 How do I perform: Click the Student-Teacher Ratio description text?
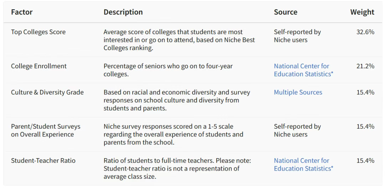[x=177, y=168]
